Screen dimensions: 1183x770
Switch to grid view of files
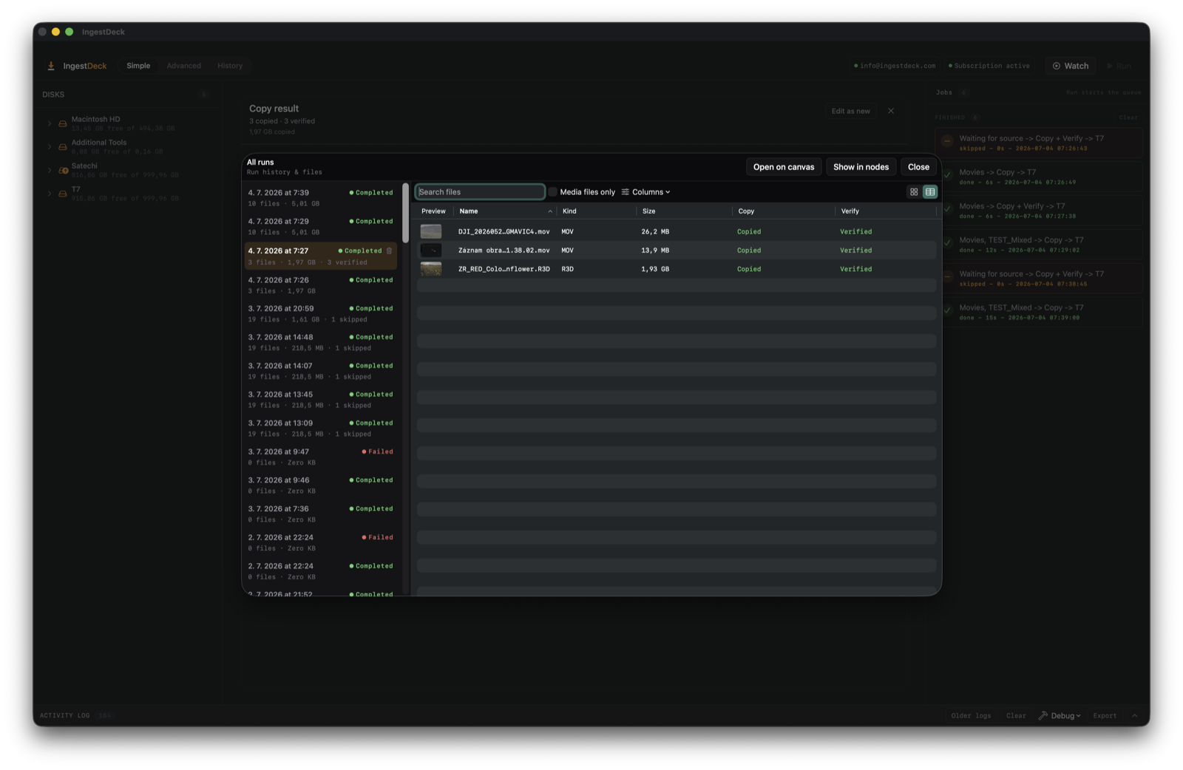tap(914, 192)
